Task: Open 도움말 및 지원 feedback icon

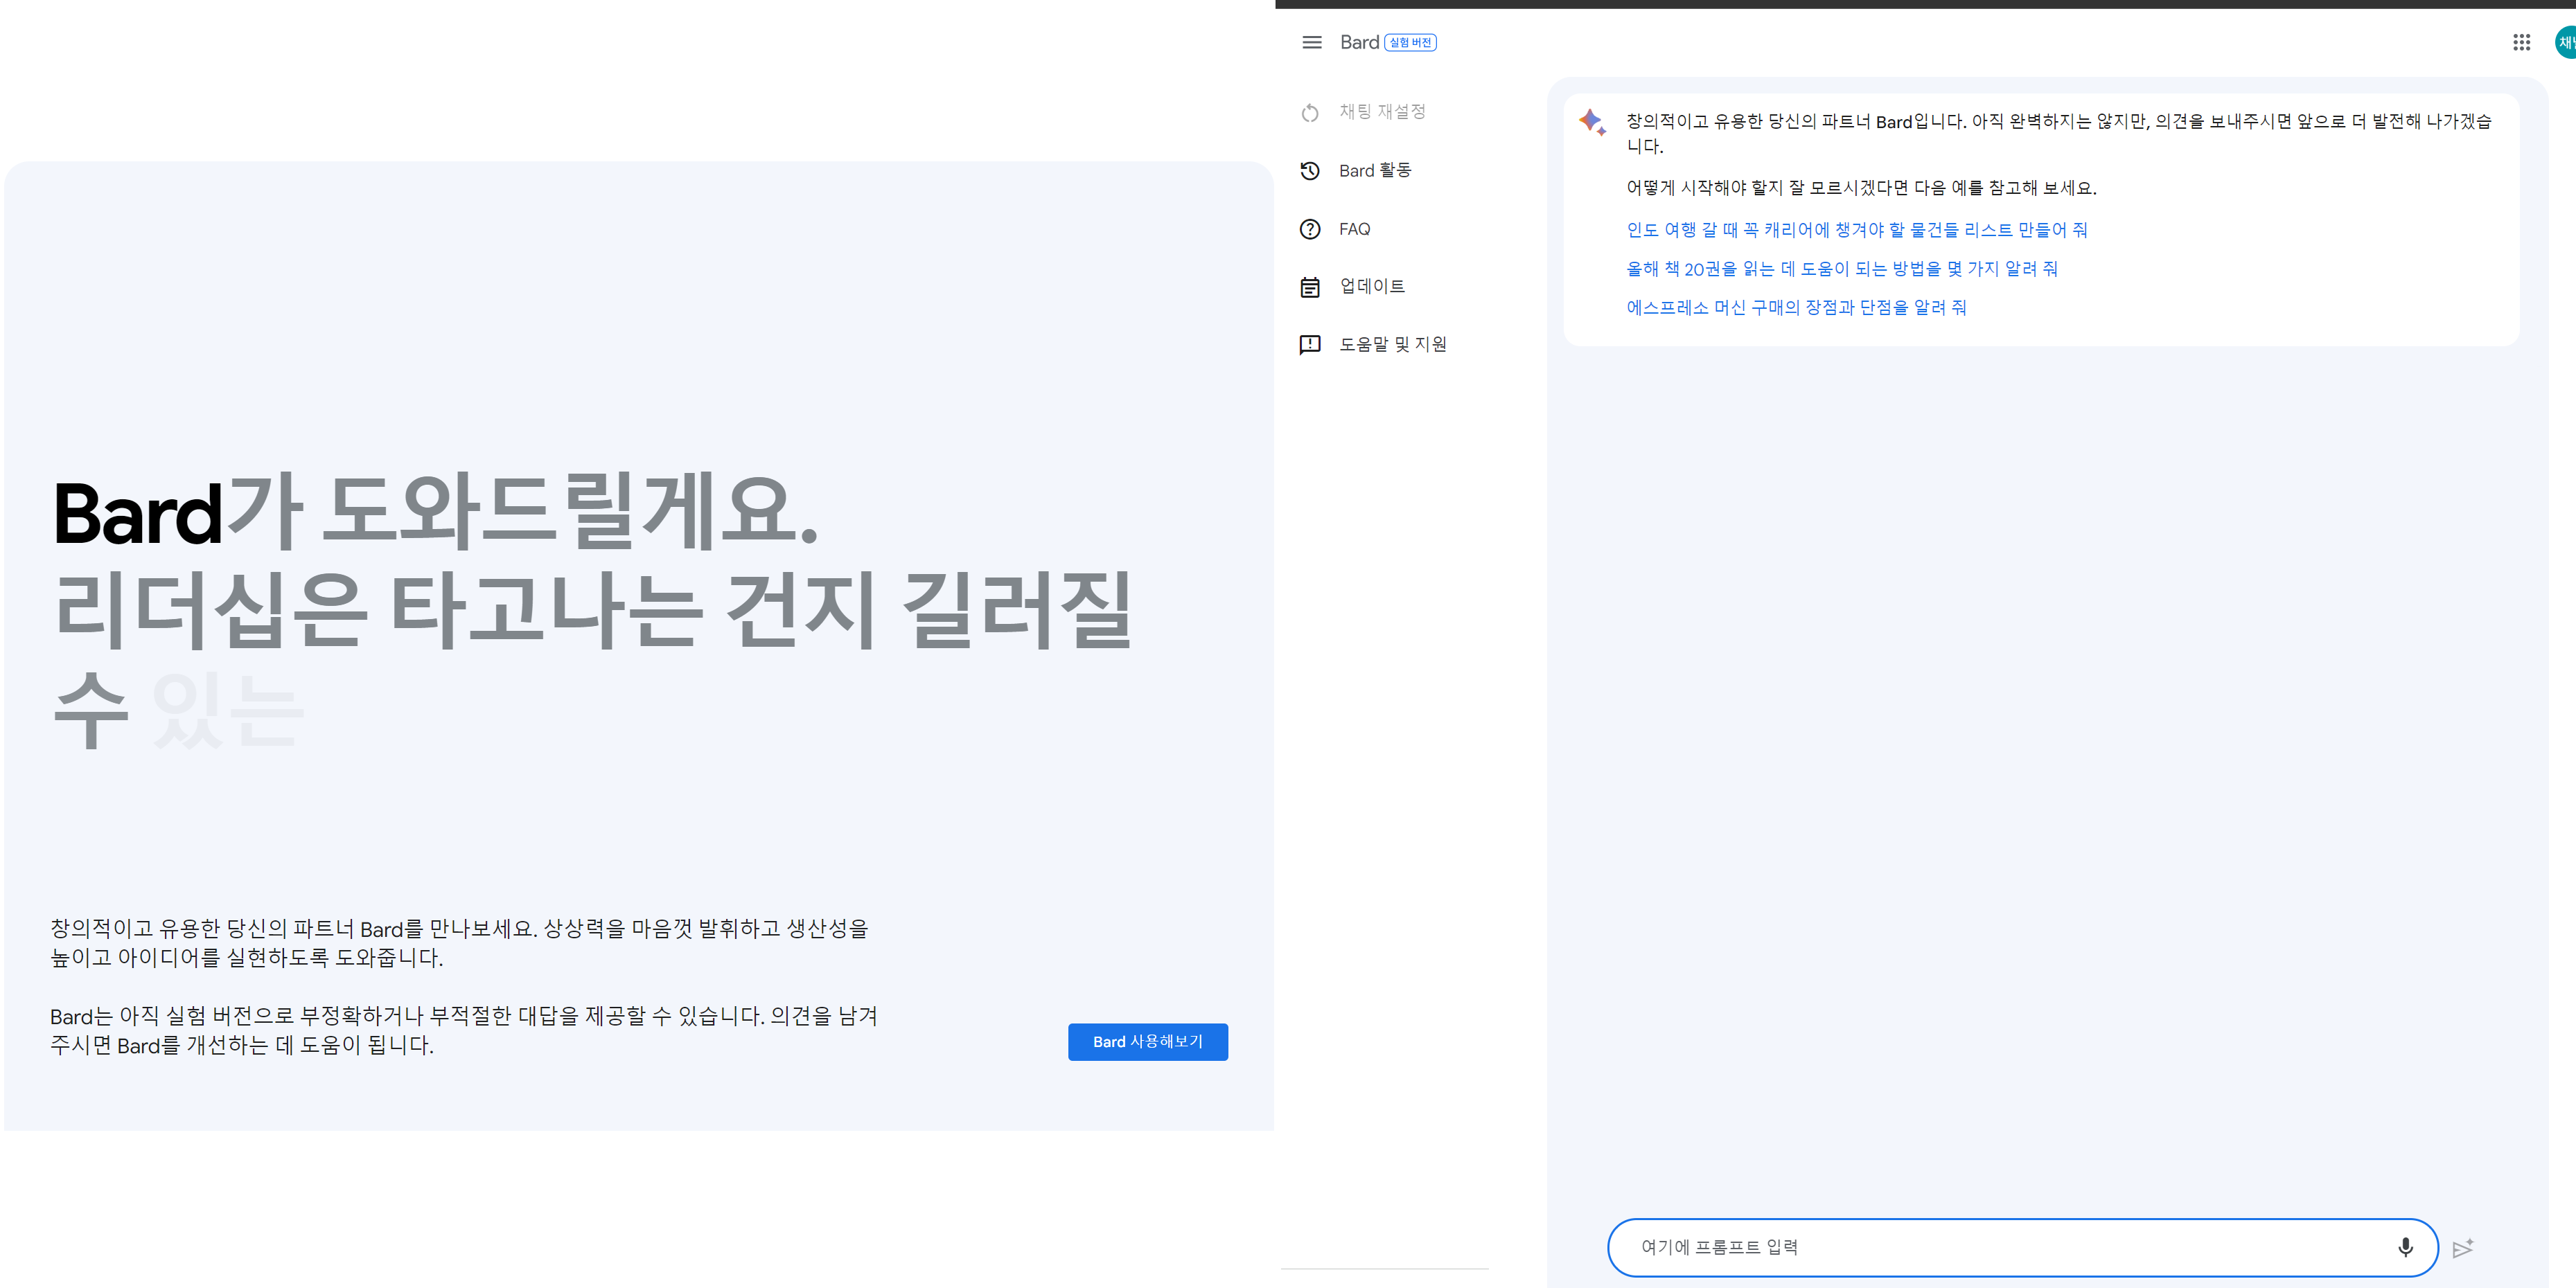Action: (x=1309, y=343)
